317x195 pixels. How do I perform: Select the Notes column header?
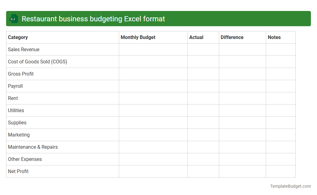[x=274, y=37]
